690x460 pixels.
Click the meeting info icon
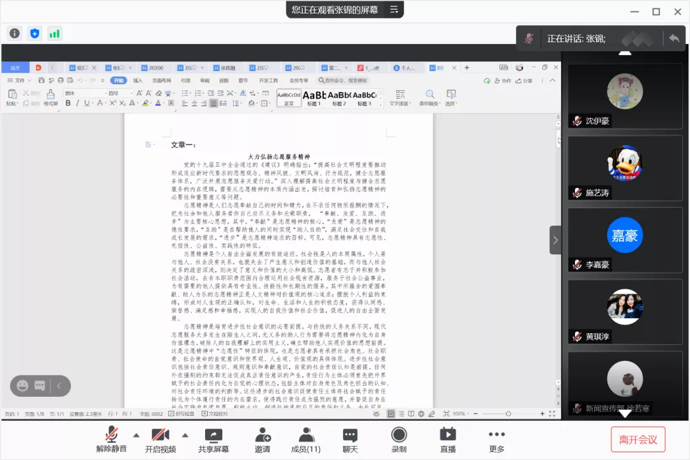(x=15, y=33)
